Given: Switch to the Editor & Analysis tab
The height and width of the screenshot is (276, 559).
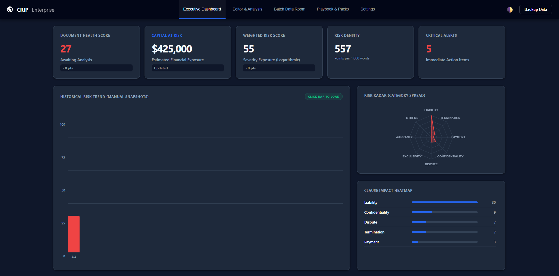Looking at the screenshot, I should (247, 9).
